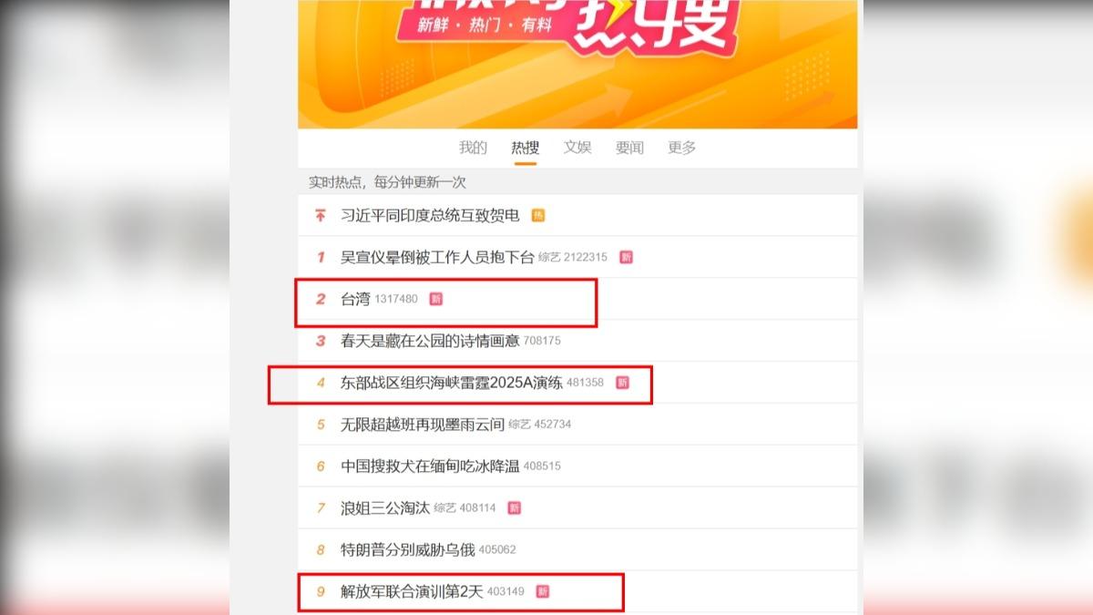The width and height of the screenshot is (1093, 615).
Task: Open 春天是藏在公园的诗情画意 topic
Action: (430, 341)
